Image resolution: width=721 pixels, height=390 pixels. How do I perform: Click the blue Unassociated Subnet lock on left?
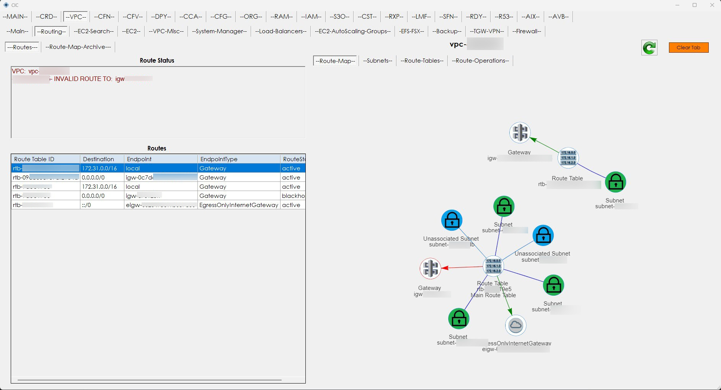point(452,220)
